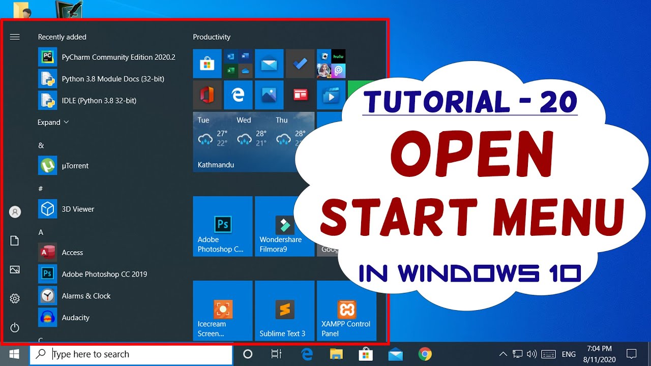651x366 pixels.
Task: Click the Windows Start button
Action: [x=14, y=354]
